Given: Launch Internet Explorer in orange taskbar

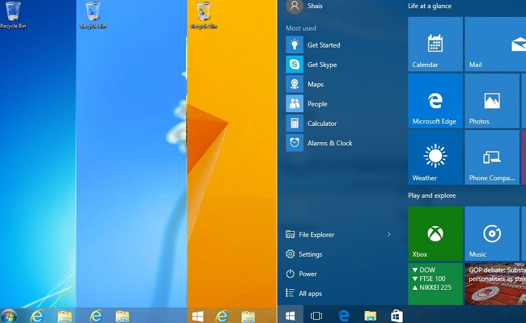Looking at the screenshot, I should pos(222,316).
